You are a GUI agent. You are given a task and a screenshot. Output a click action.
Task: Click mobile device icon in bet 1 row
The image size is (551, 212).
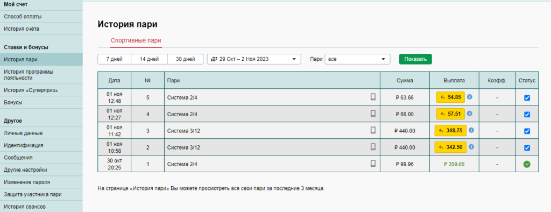pyautogui.click(x=373, y=164)
